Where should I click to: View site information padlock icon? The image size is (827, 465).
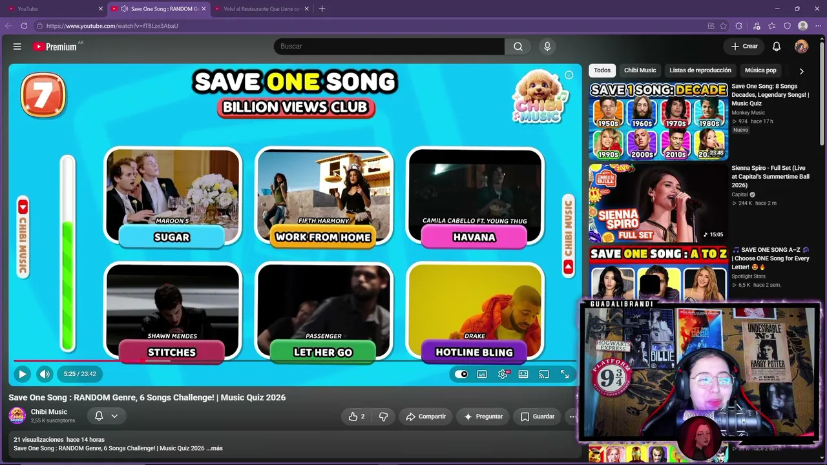[39, 26]
